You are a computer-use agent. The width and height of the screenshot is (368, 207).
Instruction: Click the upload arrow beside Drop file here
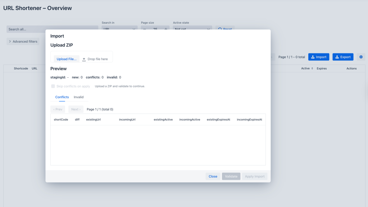[x=83, y=59]
